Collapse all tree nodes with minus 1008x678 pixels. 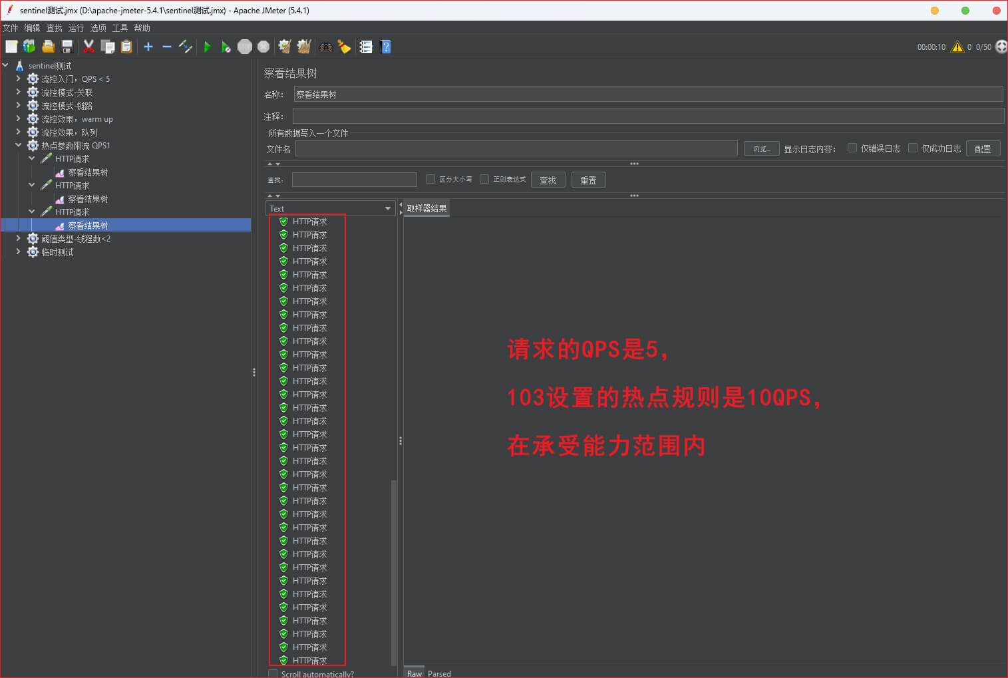coord(167,47)
